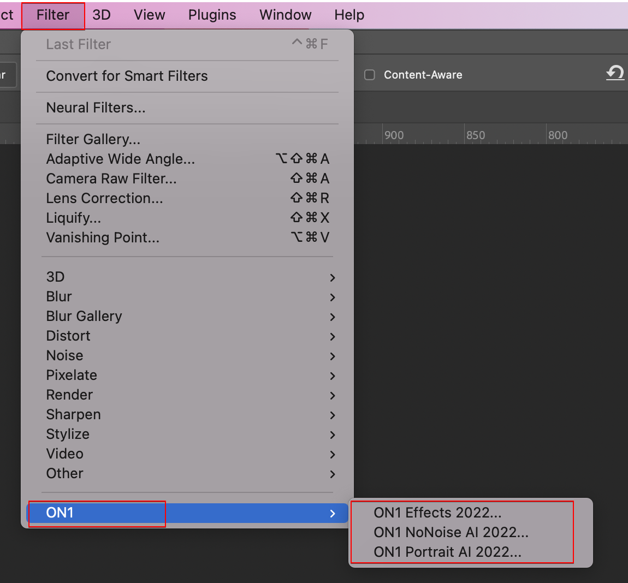
Task: Select Vanishing Point filter
Action: click(103, 237)
